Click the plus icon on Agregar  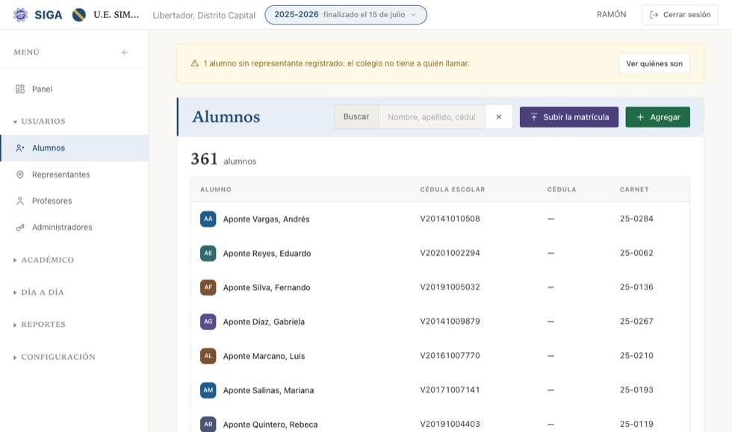(x=640, y=117)
